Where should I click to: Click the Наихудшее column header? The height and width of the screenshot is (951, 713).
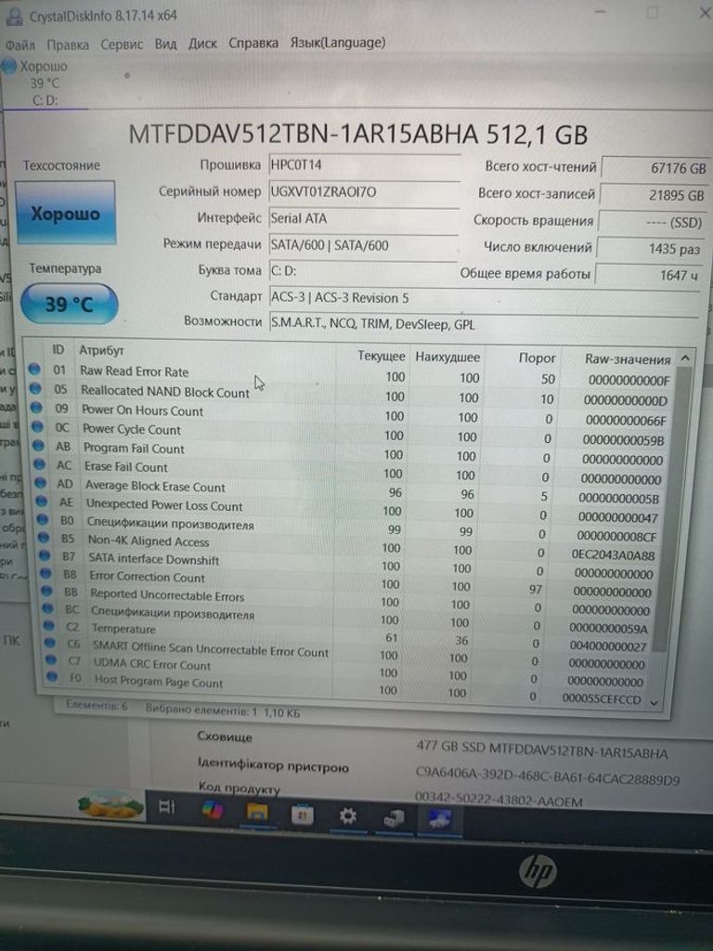pyautogui.click(x=447, y=357)
